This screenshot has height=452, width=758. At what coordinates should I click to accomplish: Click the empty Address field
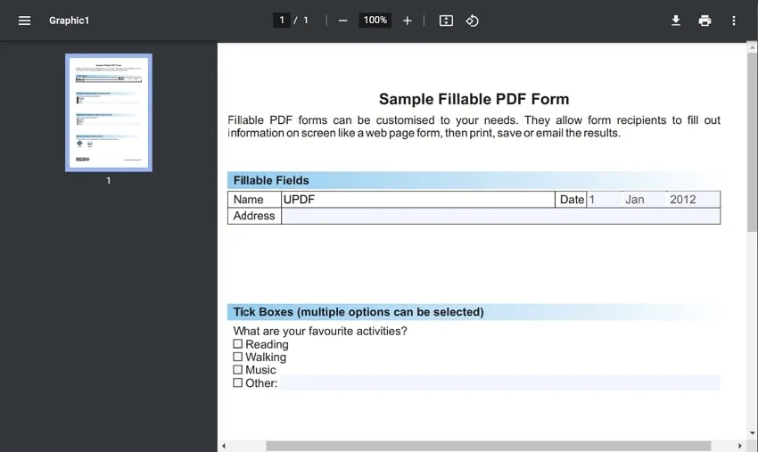coord(499,216)
